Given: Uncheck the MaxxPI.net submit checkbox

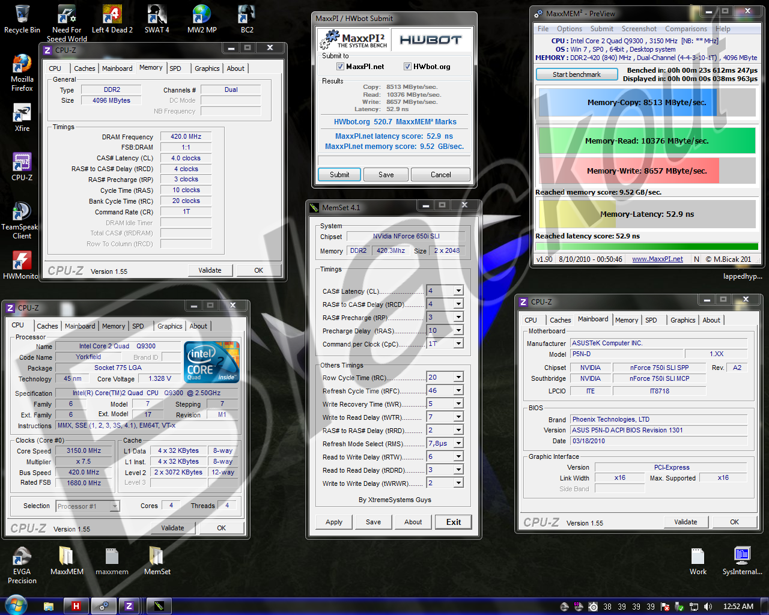Looking at the screenshot, I should [x=340, y=67].
